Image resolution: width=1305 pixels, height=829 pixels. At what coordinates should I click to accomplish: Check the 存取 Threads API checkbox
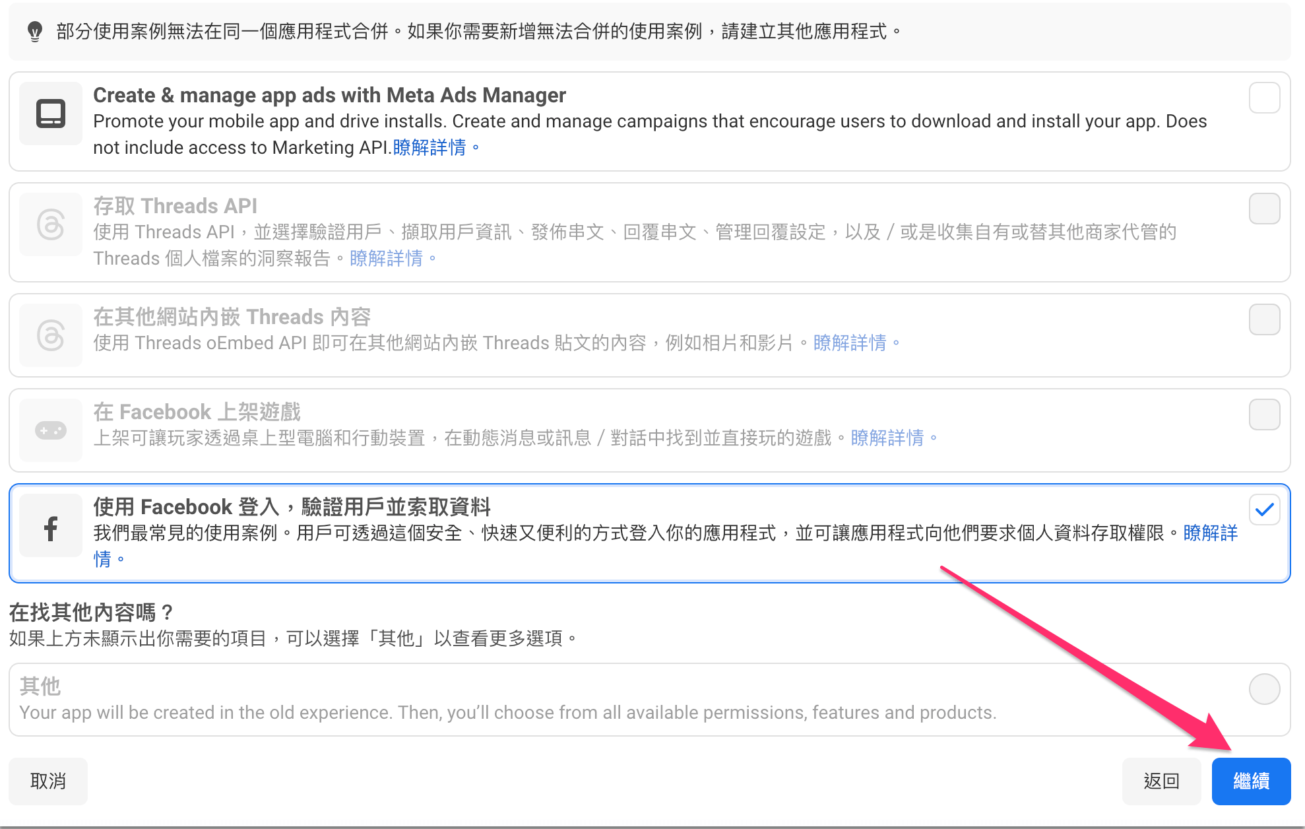[x=1264, y=209]
